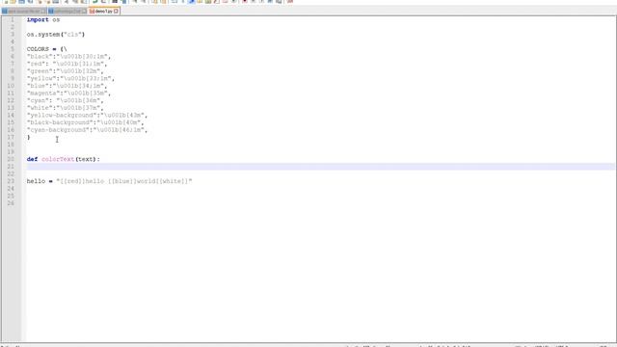
Task: Place cursor on os.system("cls") line
Action: 56,35
